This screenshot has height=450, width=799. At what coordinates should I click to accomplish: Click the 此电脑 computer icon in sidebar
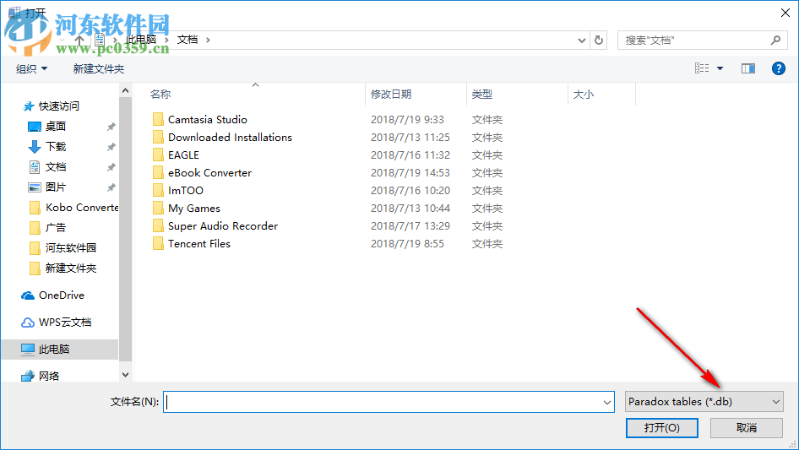coord(28,349)
